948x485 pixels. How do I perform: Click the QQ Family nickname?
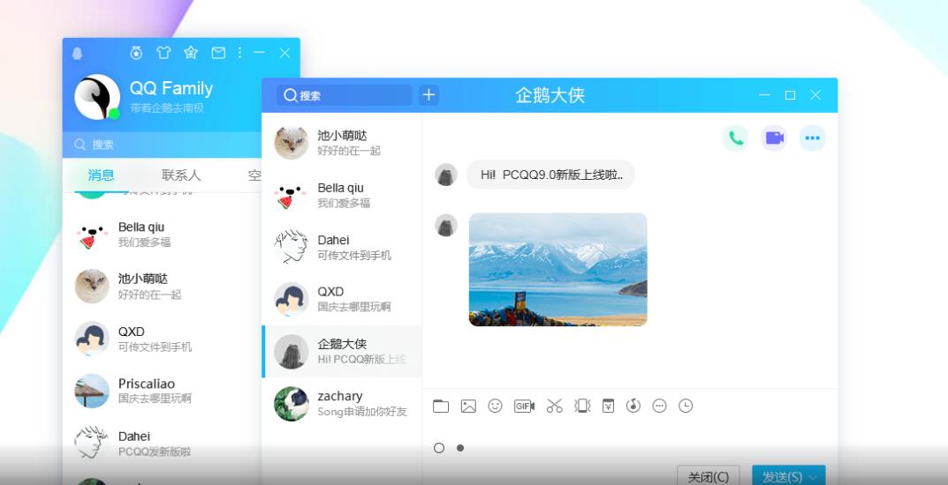(171, 89)
